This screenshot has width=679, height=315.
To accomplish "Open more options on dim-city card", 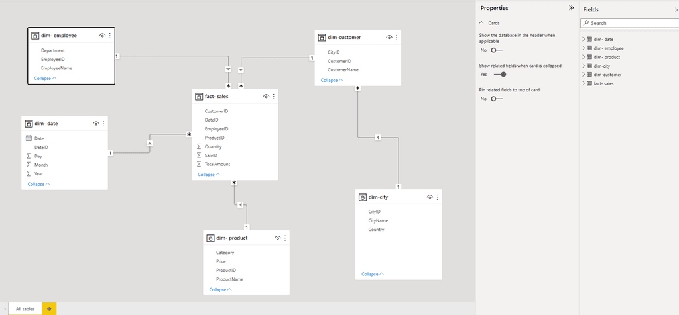I will point(438,197).
